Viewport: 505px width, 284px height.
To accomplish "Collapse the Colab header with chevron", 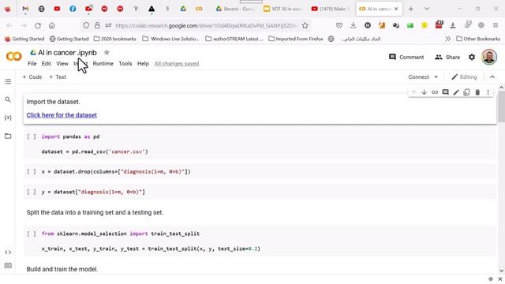I will (x=492, y=77).
